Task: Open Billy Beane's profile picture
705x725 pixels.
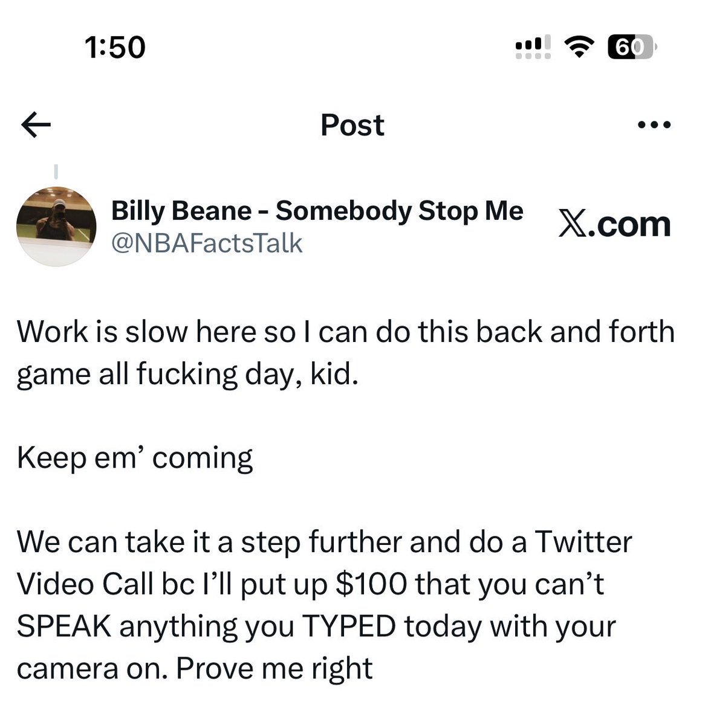Action: pyautogui.click(x=56, y=226)
